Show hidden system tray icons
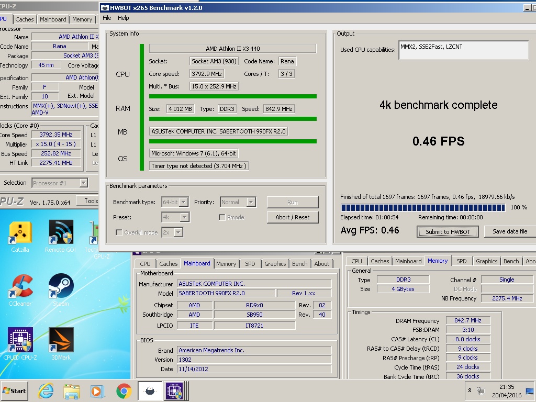 point(470,390)
